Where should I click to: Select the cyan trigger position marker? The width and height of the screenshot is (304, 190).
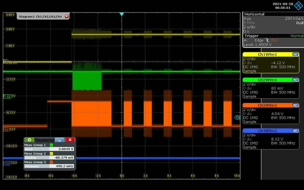(122, 14)
